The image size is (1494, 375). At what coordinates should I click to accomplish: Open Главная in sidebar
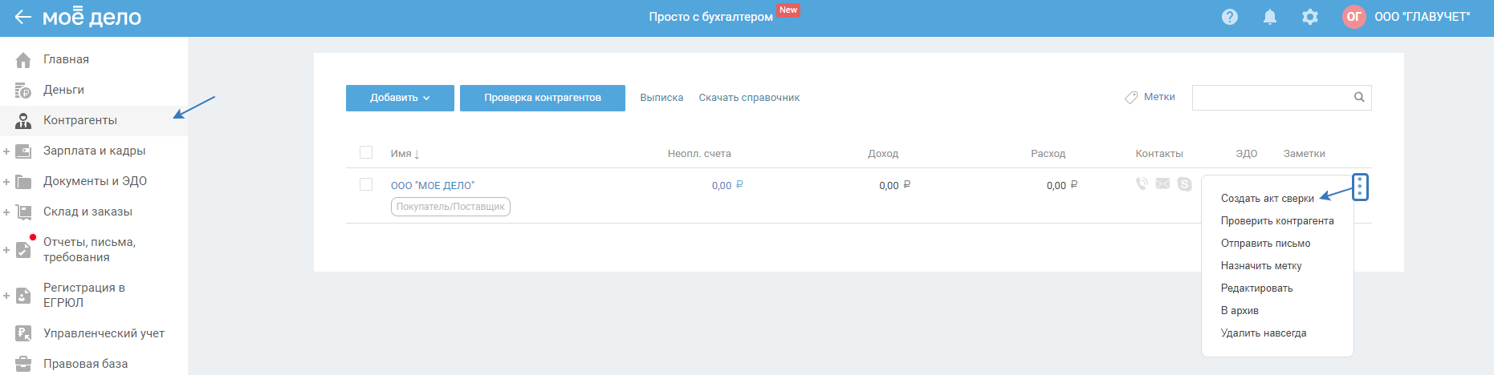click(x=66, y=59)
